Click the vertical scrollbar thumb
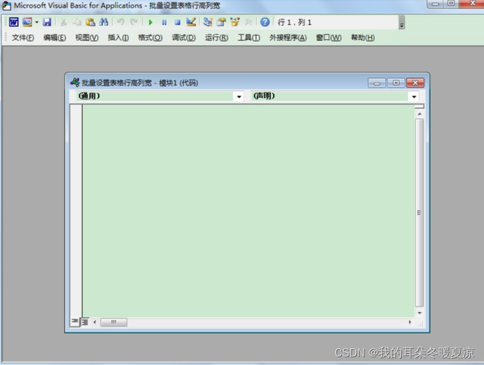Screen dimensions: 484x365 click(x=419, y=213)
